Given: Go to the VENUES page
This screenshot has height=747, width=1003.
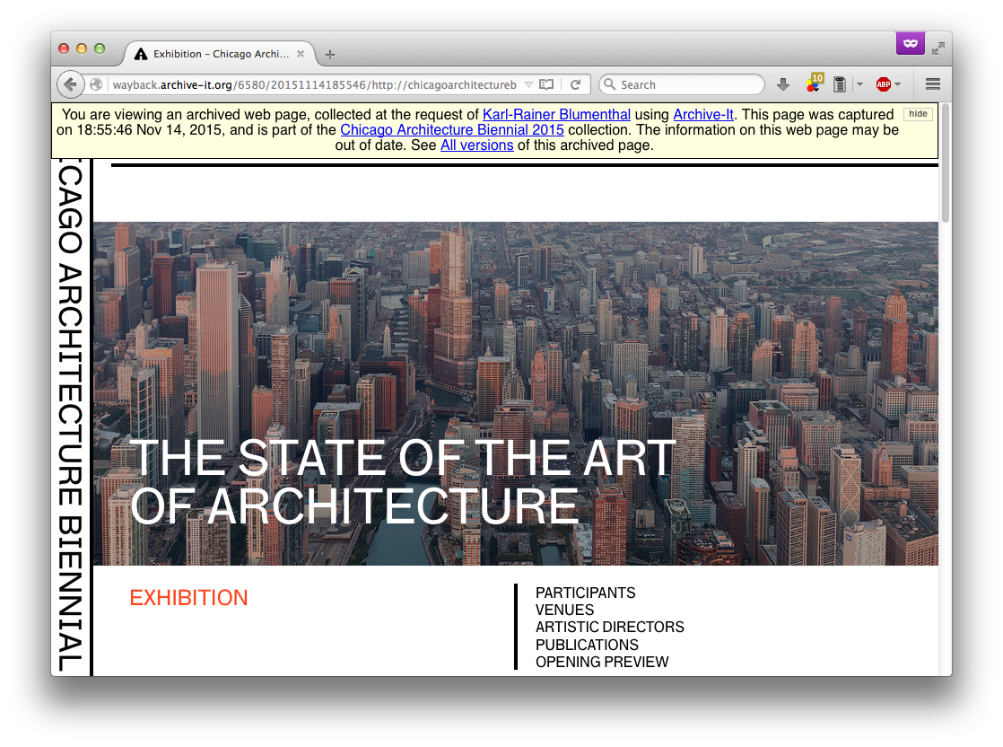Looking at the screenshot, I should point(565,610).
